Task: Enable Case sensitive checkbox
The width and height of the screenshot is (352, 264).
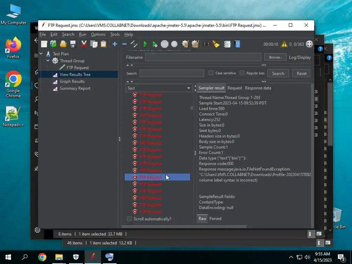Action: (211, 73)
